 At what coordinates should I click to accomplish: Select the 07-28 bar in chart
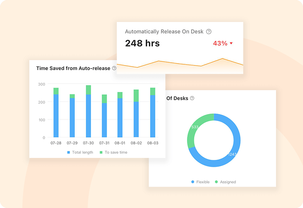tap(56, 112)
